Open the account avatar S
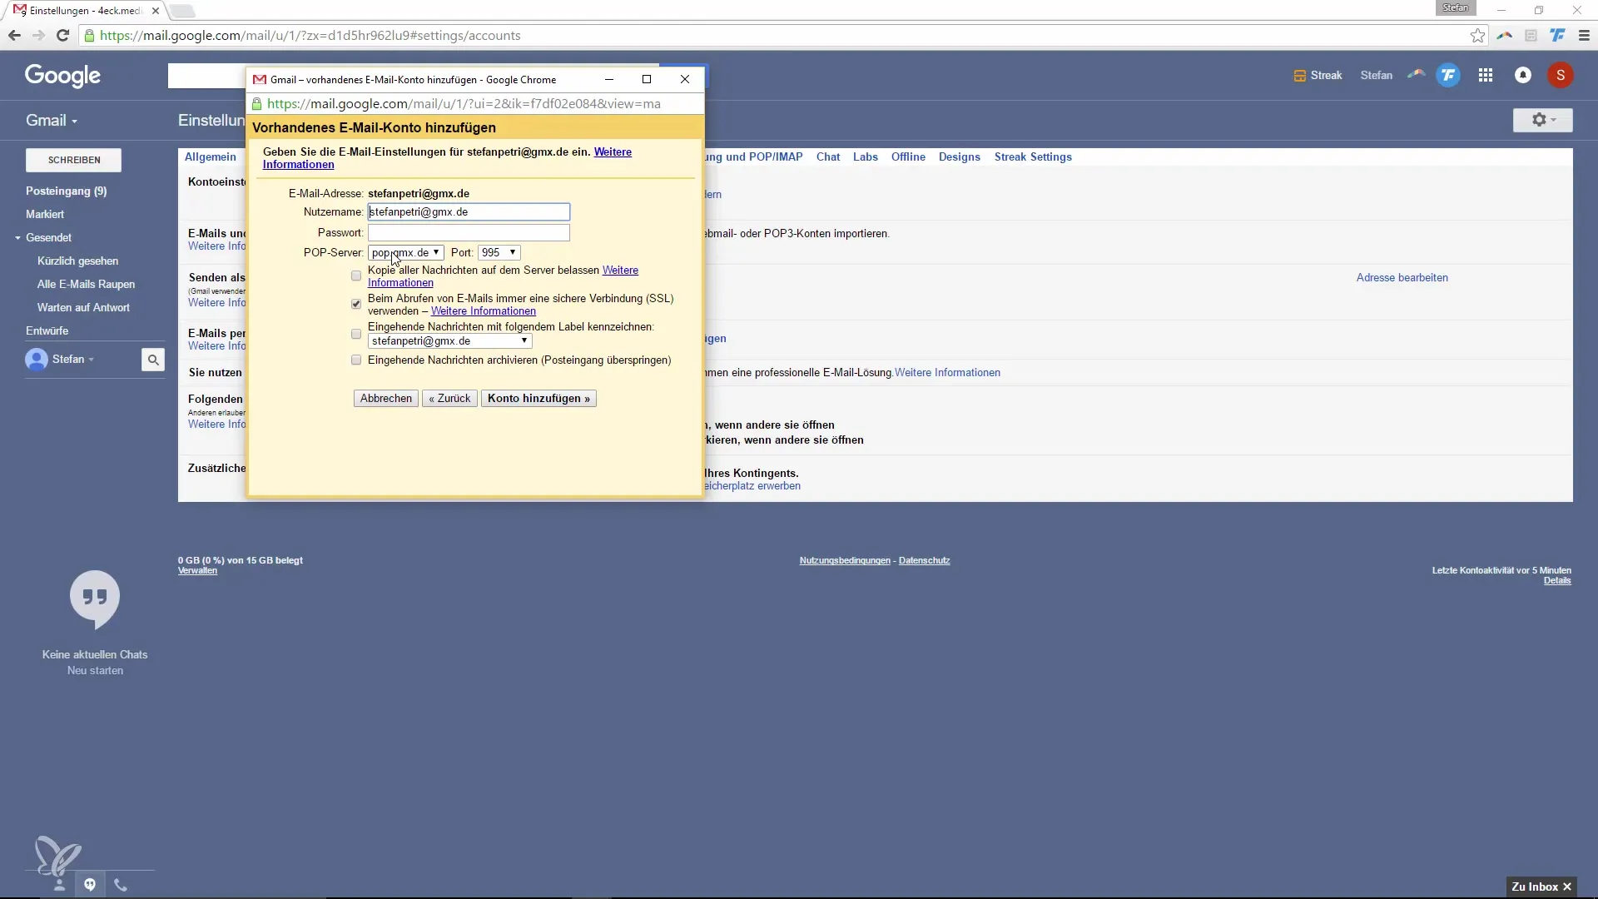Image resolution: width=1598 pixels, height=899 pixels. point(1561,75)
